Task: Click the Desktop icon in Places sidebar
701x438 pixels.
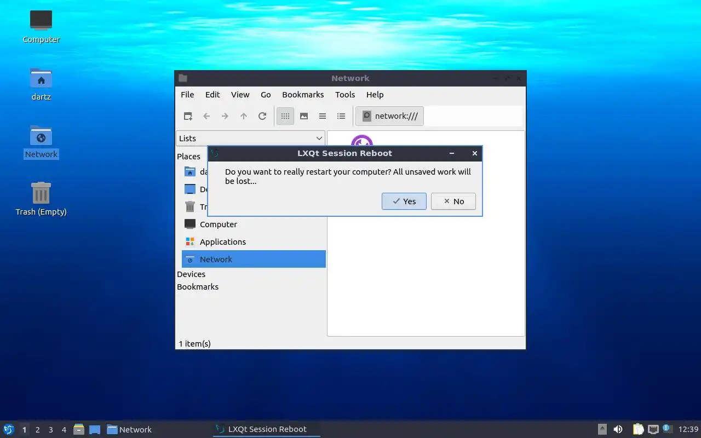Action: point(190,189)
